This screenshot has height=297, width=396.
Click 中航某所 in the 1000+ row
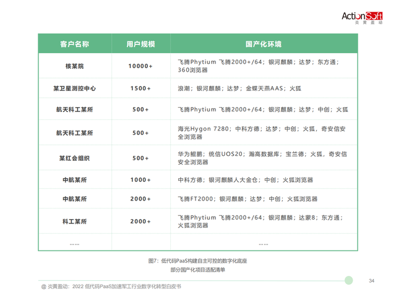coord(74,180)
